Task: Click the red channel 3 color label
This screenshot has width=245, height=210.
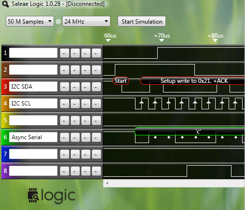Action: click(5, 86)
